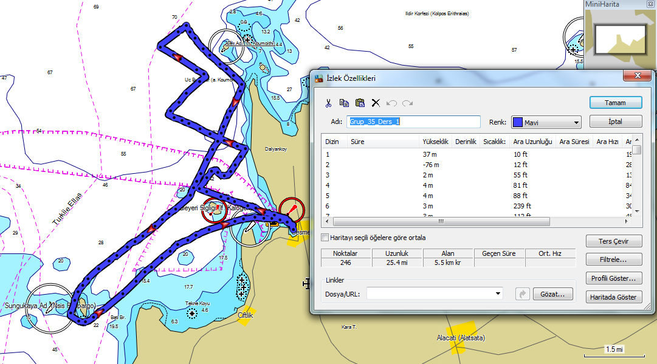Click the Sıcaklık column header

tap(495, 142)
